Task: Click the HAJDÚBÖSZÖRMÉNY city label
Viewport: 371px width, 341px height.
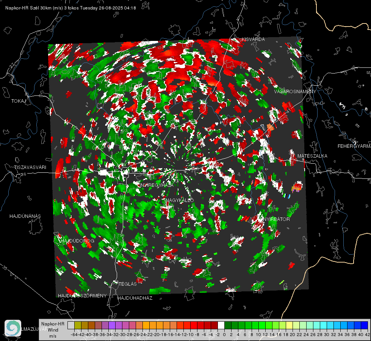Action: 82,296
